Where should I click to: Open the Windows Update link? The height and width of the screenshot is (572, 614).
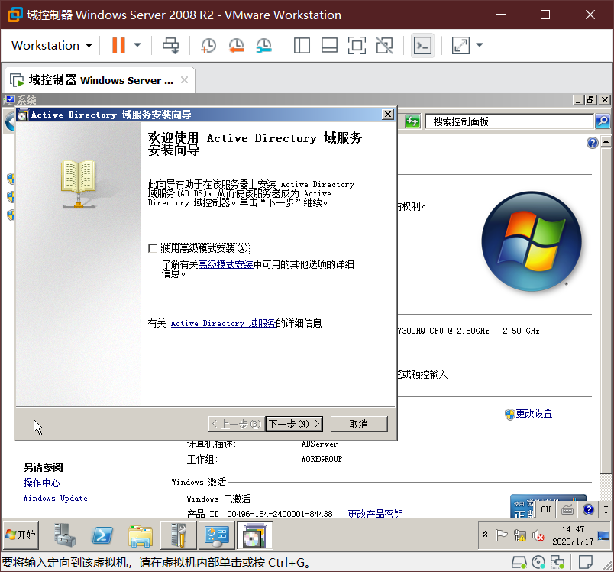coord(55,499)
